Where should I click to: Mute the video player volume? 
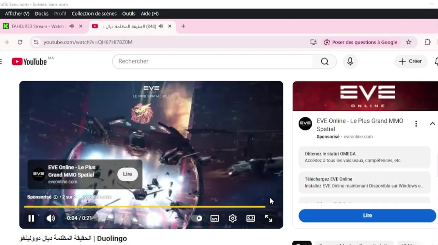pyautogui.click(x=50, y=218)
